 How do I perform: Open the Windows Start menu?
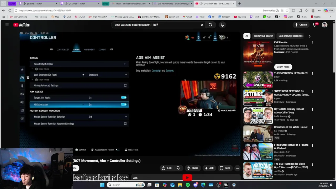coord(102,185)
